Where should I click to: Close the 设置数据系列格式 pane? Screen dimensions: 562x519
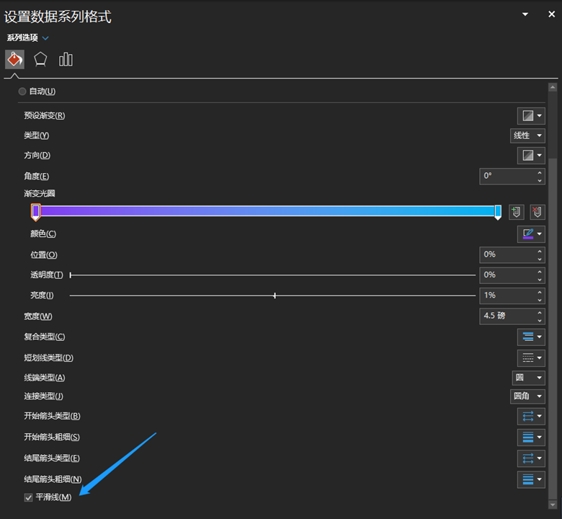[x=552, y=14]
